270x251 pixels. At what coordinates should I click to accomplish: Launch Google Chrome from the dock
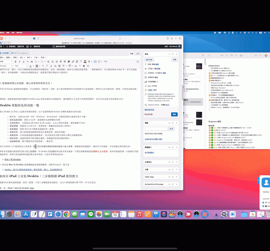pyautogui.click(x=66, y=214)
